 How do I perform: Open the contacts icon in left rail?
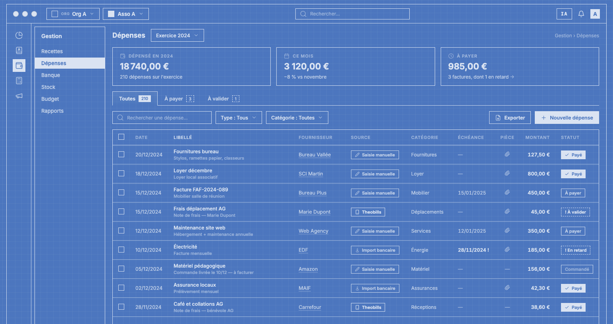coord(19,50)
